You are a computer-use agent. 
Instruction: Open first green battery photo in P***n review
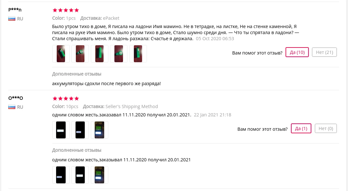(61, 54)
